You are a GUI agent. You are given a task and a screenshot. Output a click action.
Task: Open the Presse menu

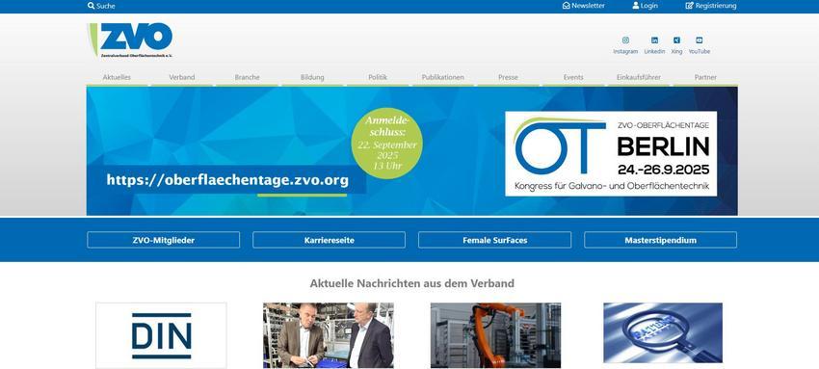click(508, 77)
